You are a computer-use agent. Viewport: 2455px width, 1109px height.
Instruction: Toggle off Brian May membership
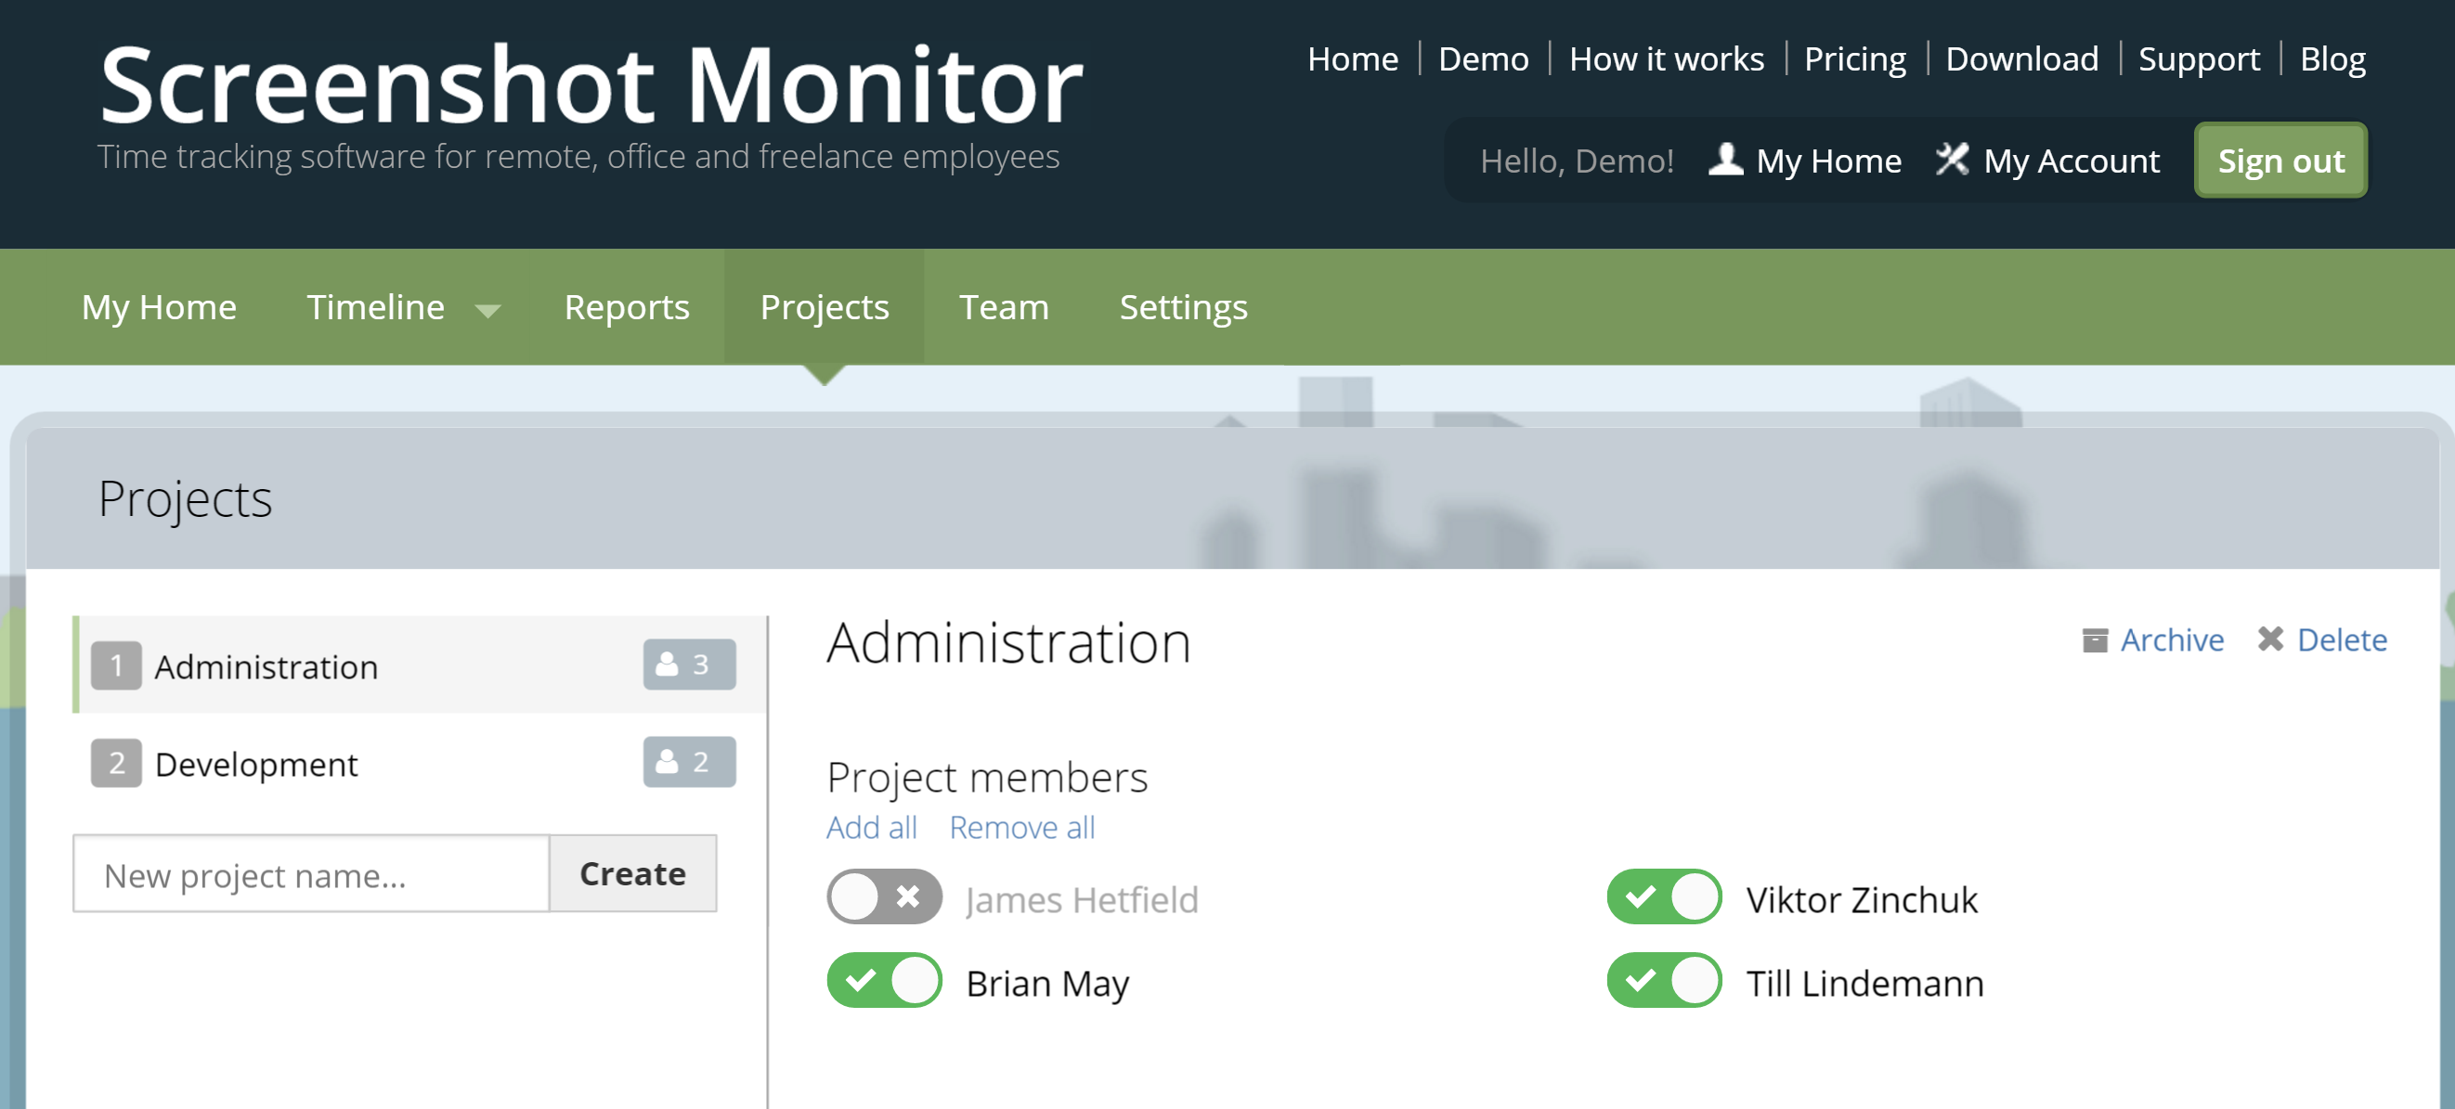pyautogui.click(x=883, y=980)
